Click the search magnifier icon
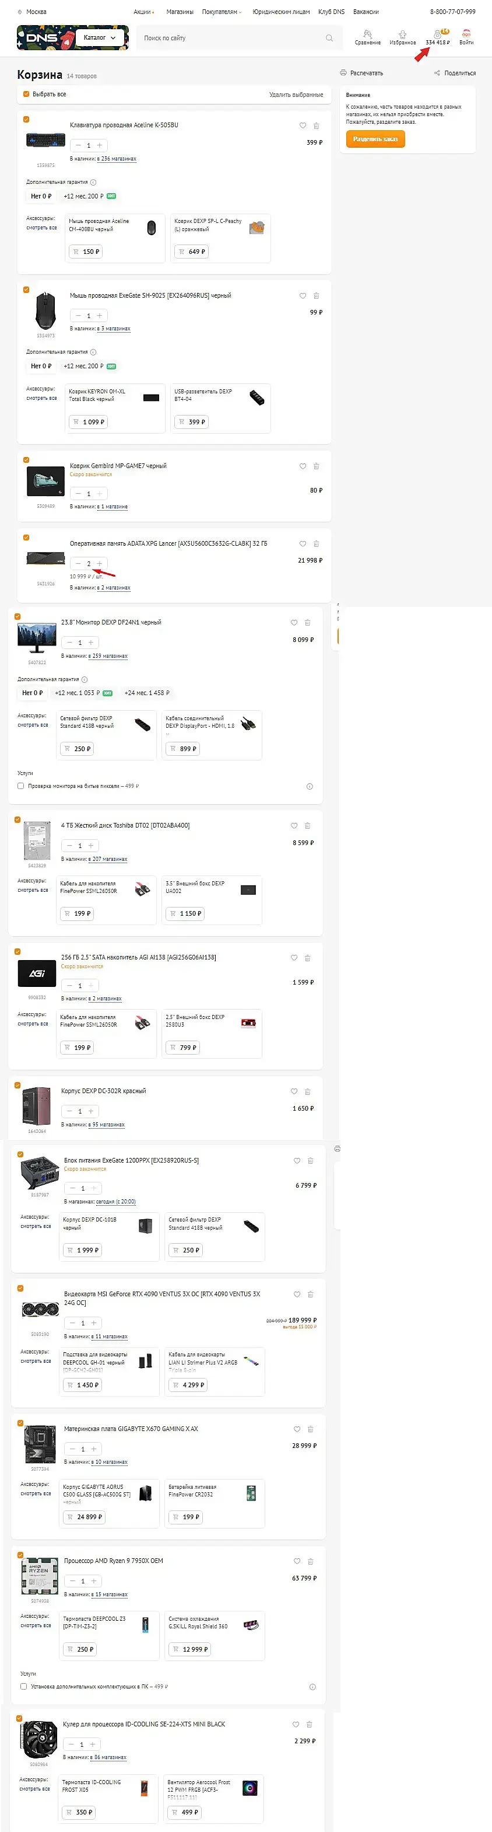This screenshot has width=492, height=1832. (329, 39)
